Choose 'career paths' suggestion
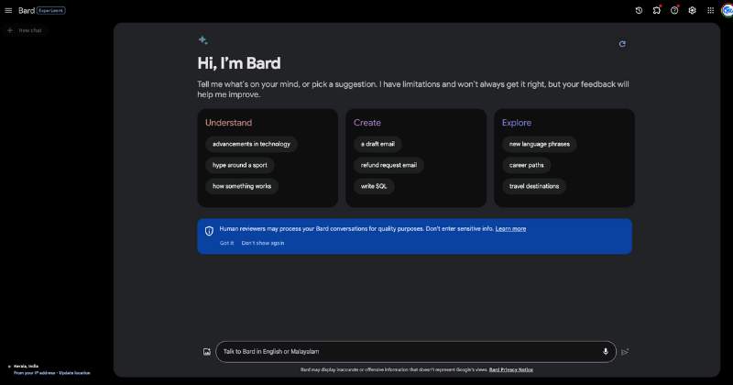 tap(526, 165)
